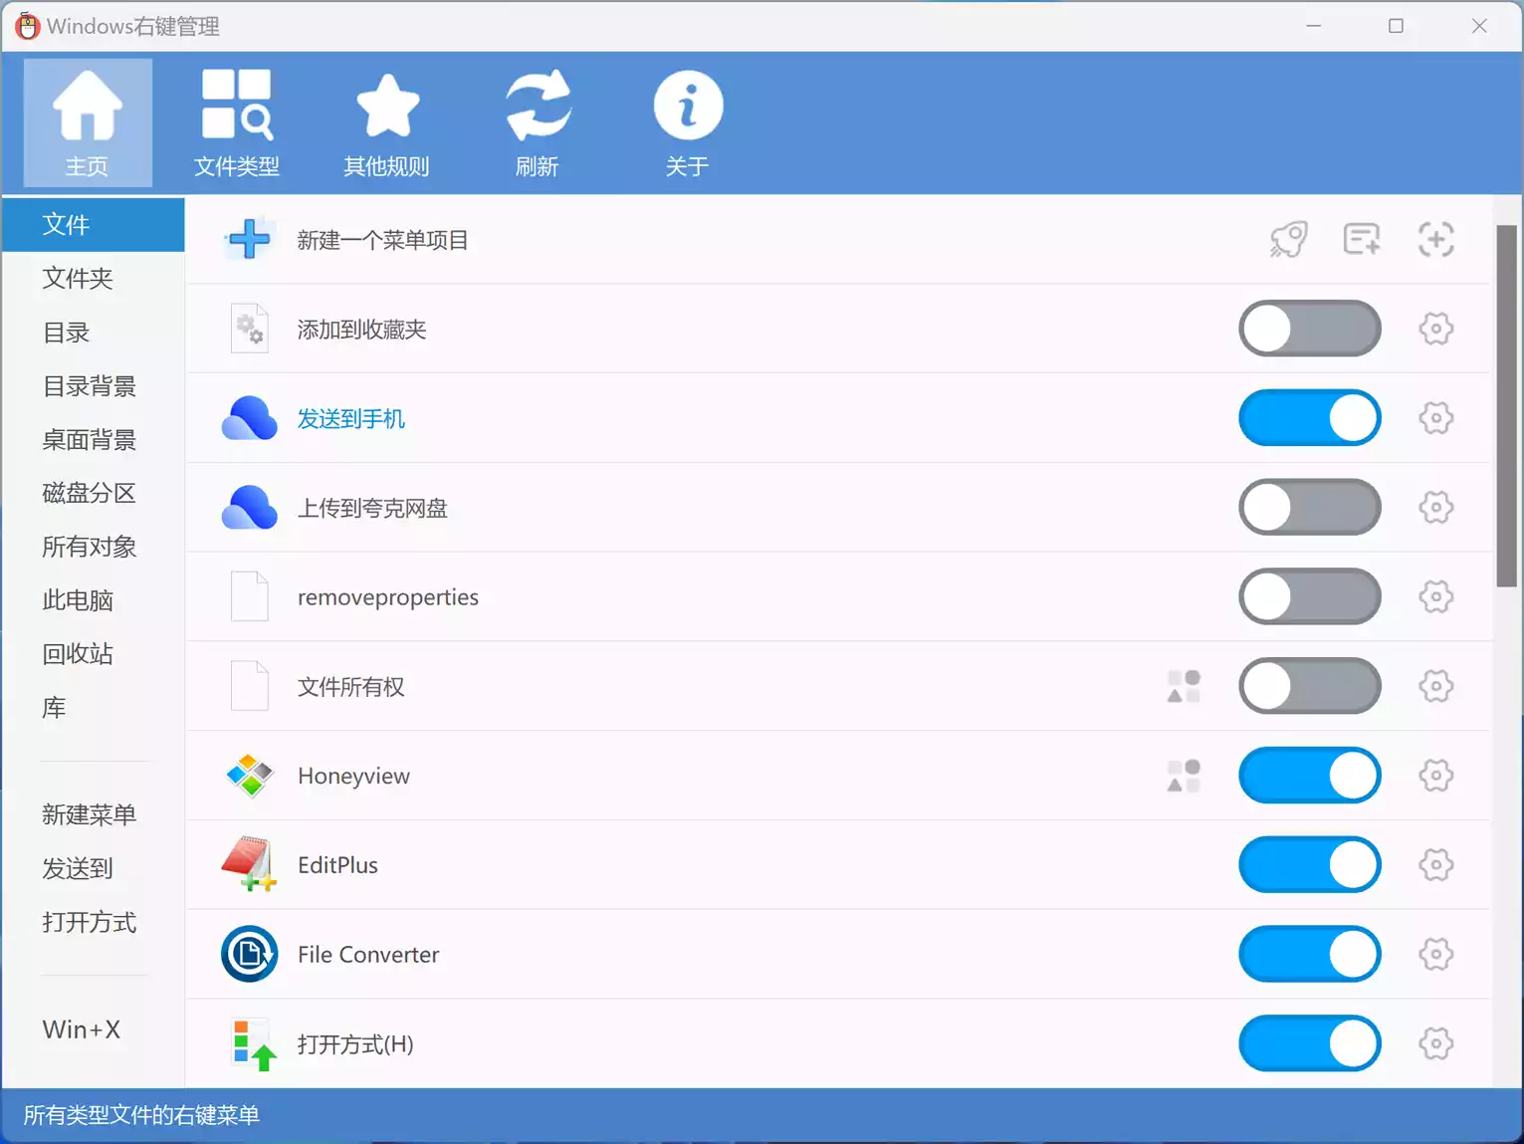The height and width of the screenshot is (1144, 1524).
Task: Click 新建一个菜单项目 to add an item
Action: [x=382, y=241]
